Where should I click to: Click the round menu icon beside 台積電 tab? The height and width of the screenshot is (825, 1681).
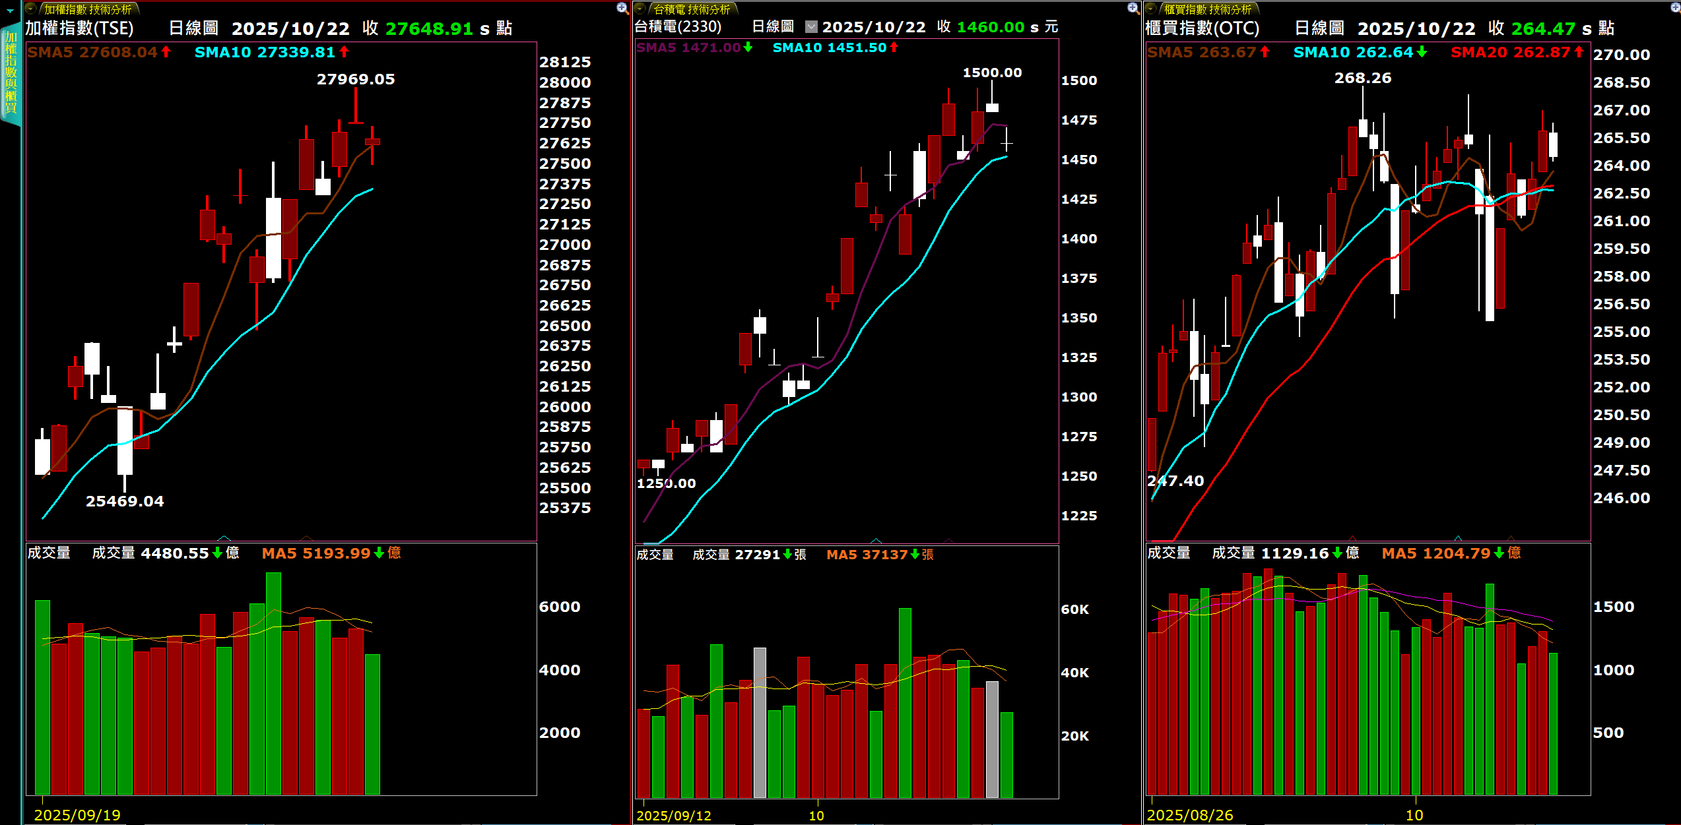click(640, 9)
